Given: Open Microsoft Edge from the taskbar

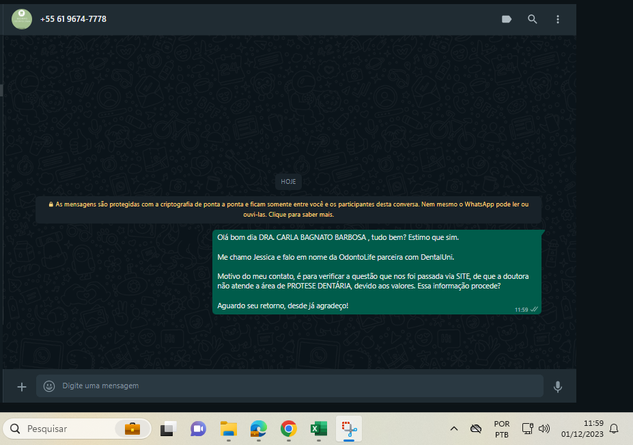Looking at the screenshot, I should click(258, 429).
